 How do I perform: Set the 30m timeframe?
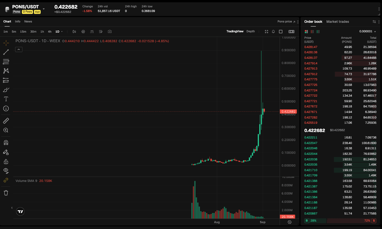point(33,31)
